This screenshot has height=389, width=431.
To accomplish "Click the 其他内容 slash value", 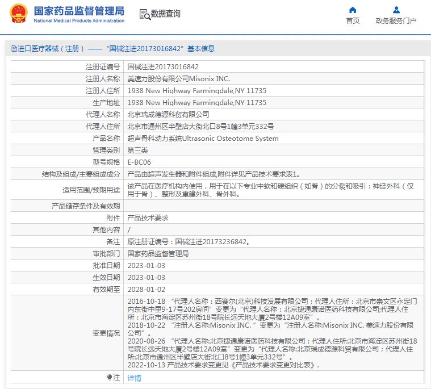I will click(129, 230).
